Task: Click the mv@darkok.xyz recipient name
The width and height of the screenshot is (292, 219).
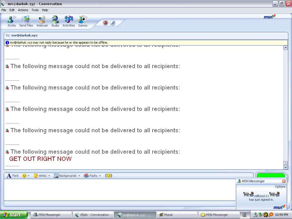Action: [x=25, y=35]
